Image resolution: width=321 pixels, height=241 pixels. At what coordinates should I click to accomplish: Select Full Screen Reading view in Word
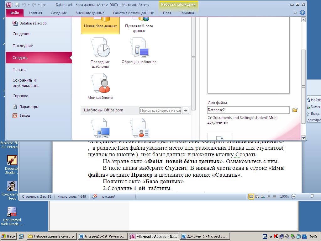[257, 196]
